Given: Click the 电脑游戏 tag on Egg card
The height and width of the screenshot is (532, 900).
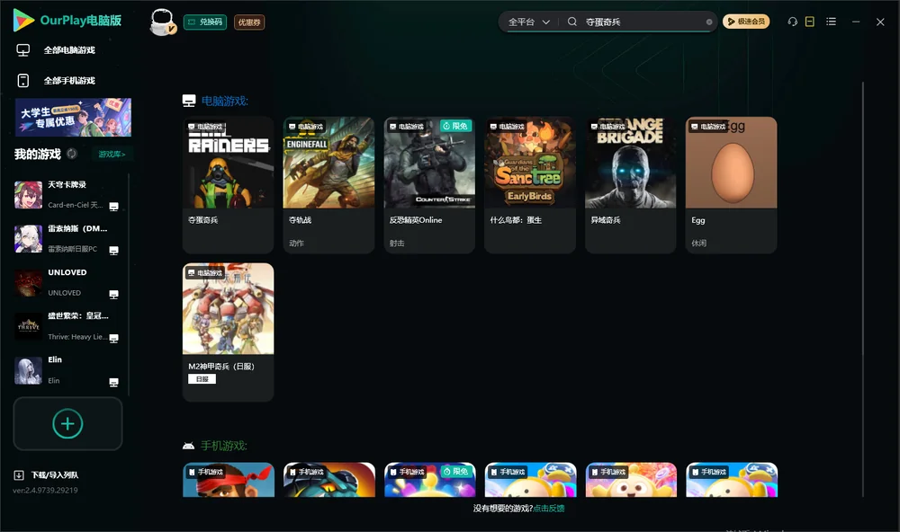Looking at the screenshot, I should (x=709, y=126).
